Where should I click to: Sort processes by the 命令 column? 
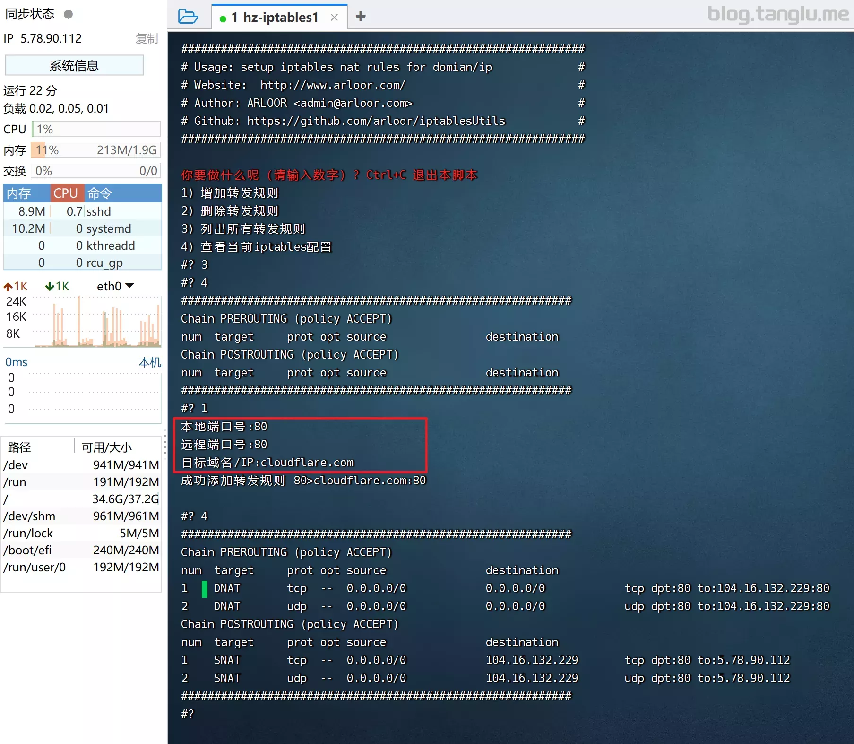(x=98, y=193)
